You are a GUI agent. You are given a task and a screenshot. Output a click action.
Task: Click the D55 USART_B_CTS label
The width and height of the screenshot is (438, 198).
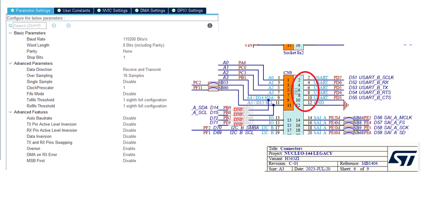click(370, 98)
